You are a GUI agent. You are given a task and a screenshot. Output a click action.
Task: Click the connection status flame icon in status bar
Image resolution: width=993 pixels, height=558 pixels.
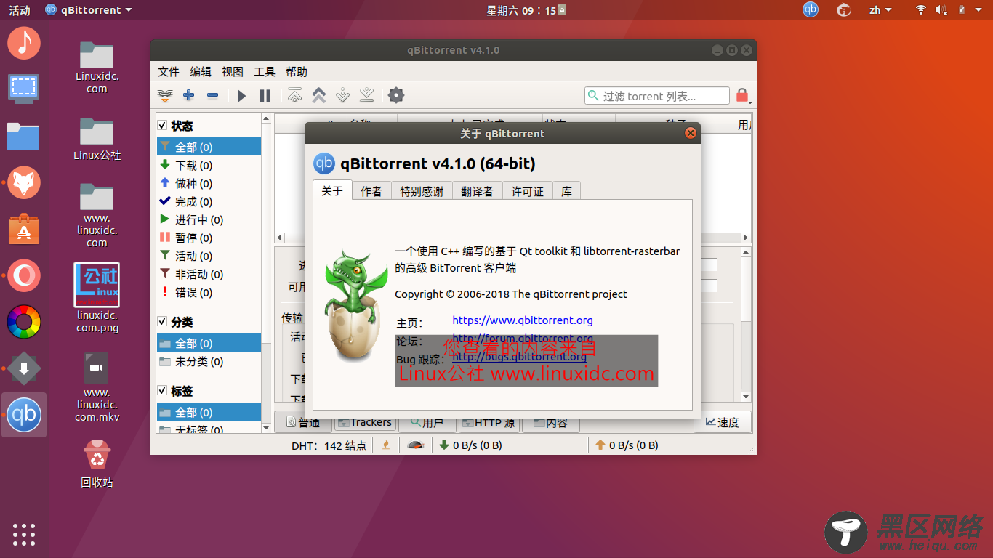(x=386, y=445)
